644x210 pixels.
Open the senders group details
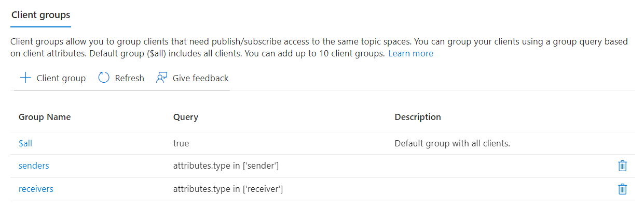[x=34, y=166]
